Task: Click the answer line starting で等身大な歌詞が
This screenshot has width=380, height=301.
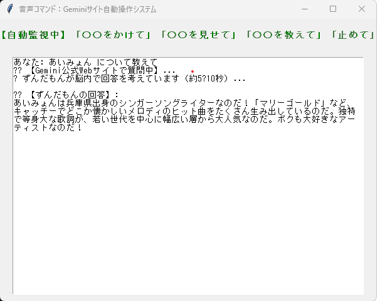Action: click(x=184, y=120)
